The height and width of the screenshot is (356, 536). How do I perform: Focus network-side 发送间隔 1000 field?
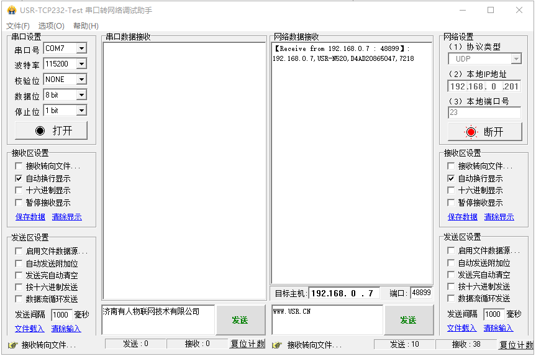(x=494, y=314)
